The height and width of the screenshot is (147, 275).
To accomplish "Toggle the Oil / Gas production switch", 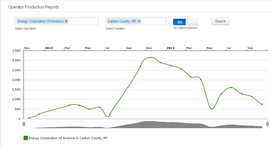I will coord(186,22).
